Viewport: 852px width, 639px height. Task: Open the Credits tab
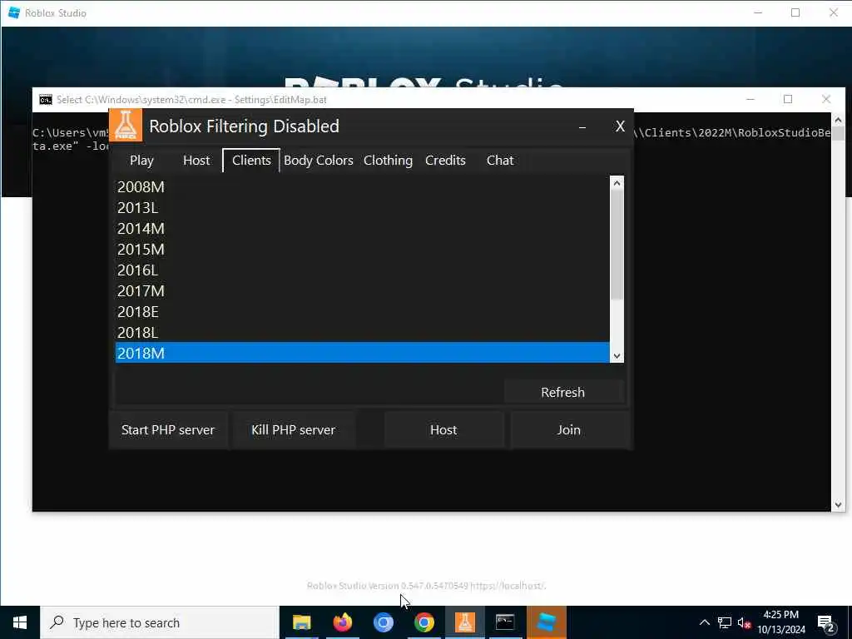coord(445,161)
